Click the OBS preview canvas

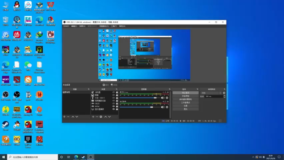click(144, 55)
